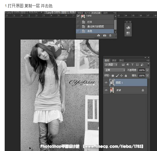Switch to the 动作 tab
The height and width of the screenshot is (151, 157).
click(x=105, y=13)
